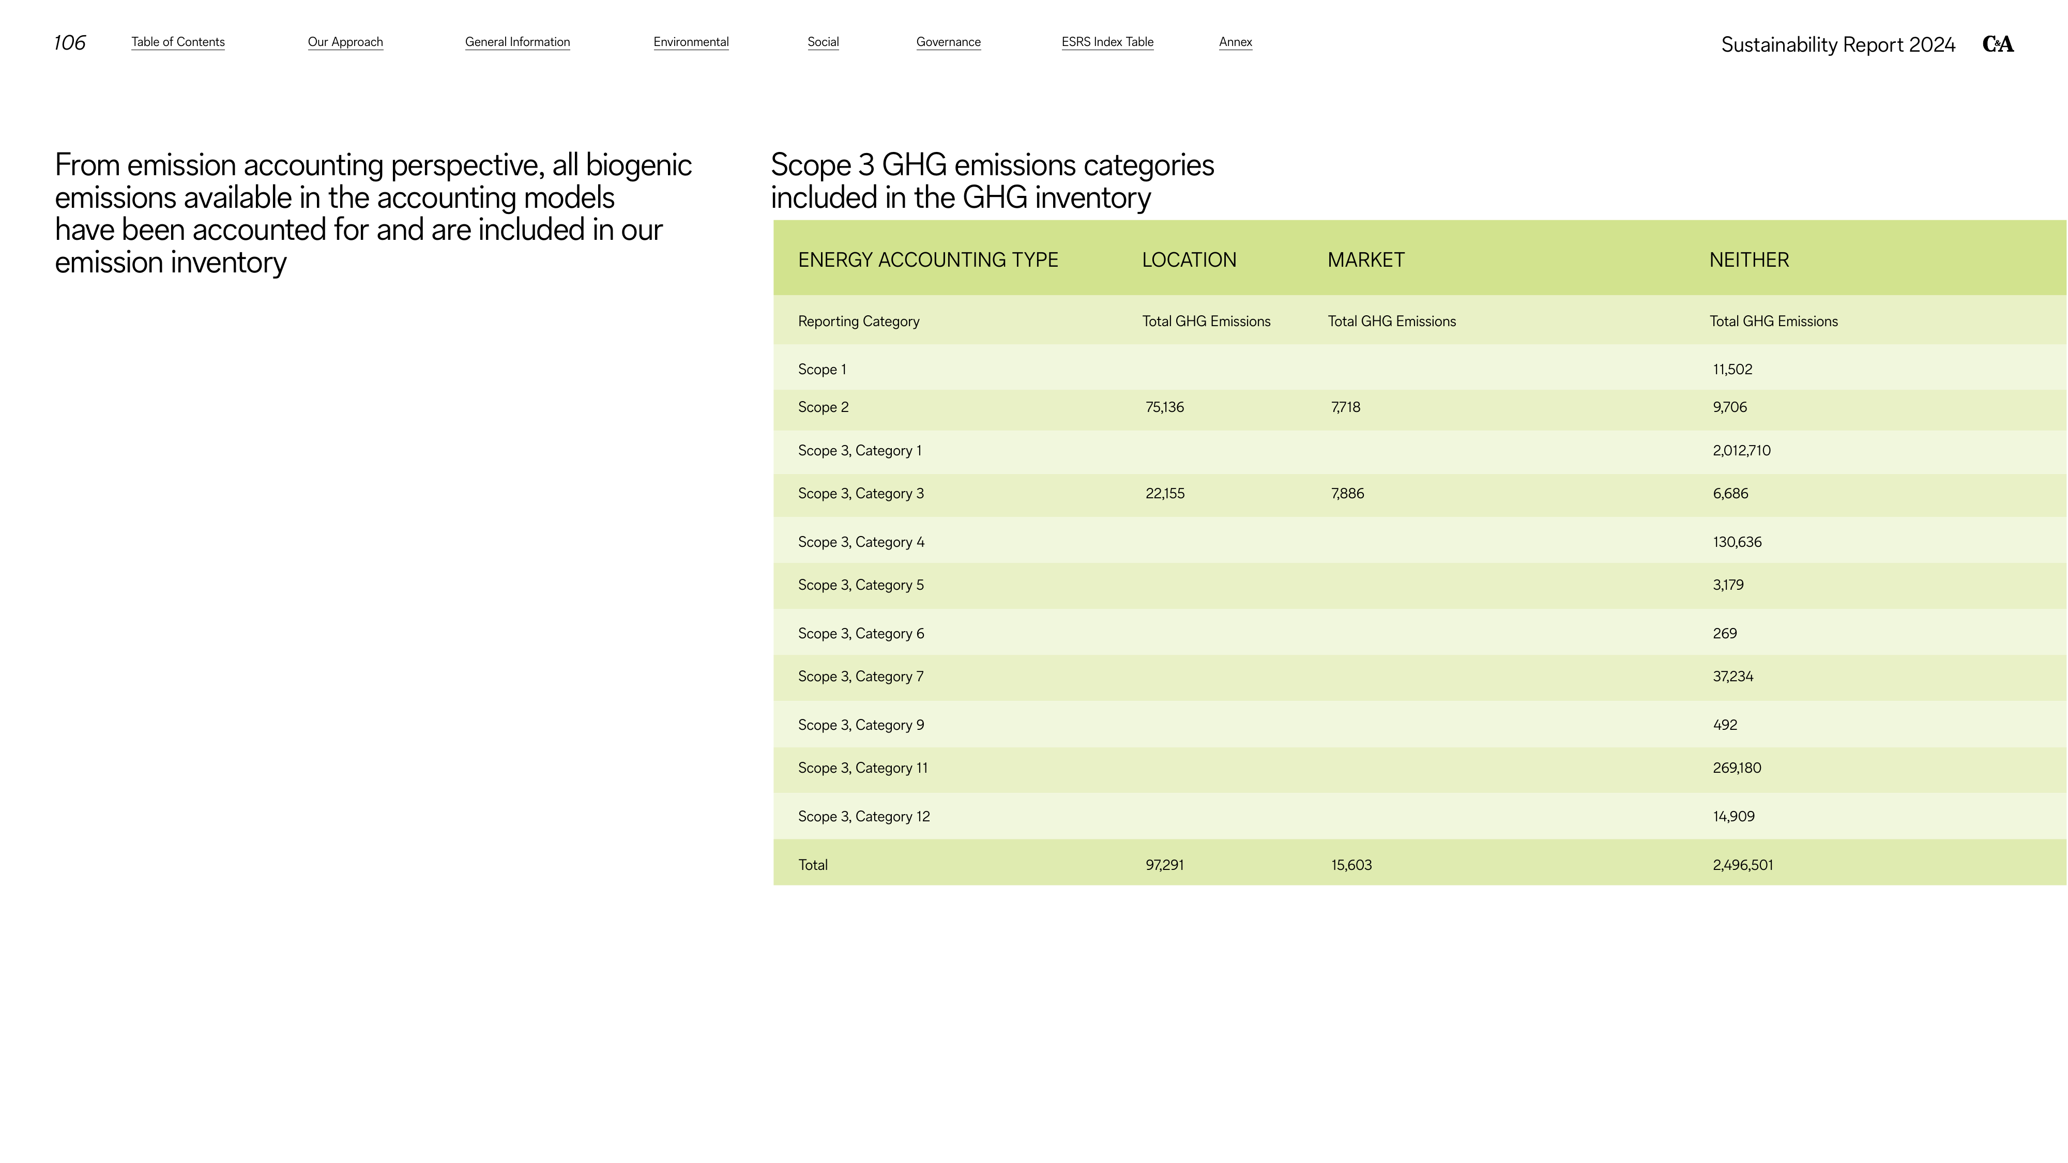Go to Our Approach section
The image size is (2068, 1163).
pyautogui.click(x=345, y=42)
